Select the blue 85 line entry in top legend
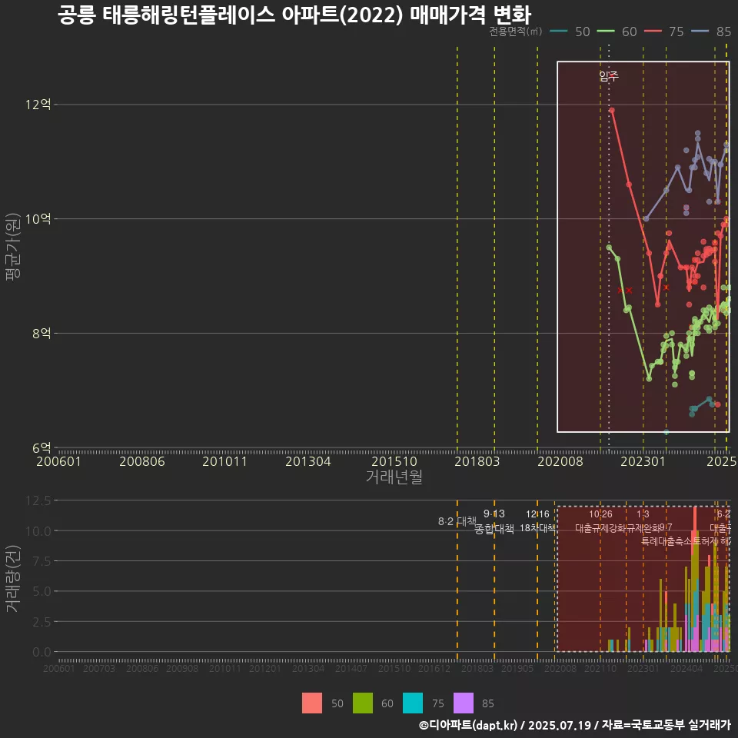738x738 pixels. [x=711, y=32]
